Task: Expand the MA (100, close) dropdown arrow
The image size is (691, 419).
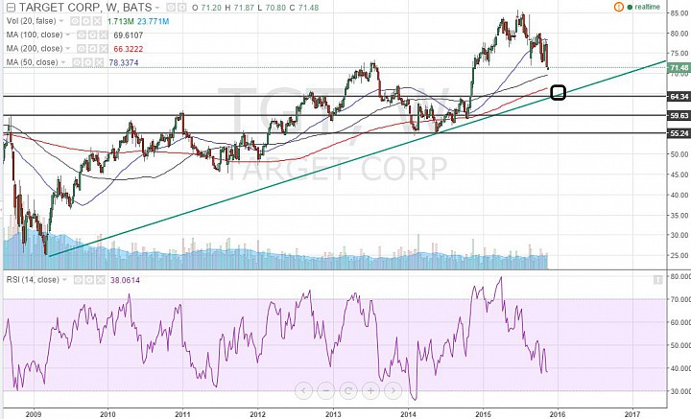Action: (68, 35)
